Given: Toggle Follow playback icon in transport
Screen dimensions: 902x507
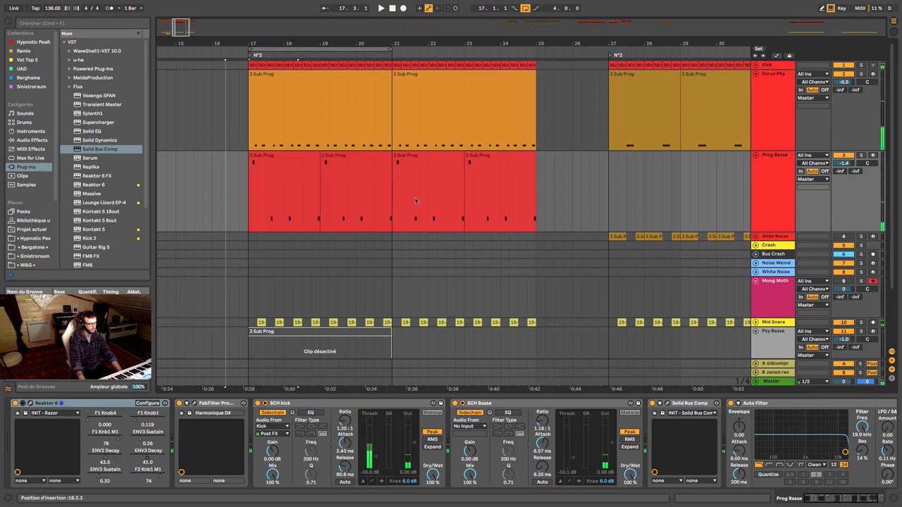Looking at the screenshot, I should 325,8.
